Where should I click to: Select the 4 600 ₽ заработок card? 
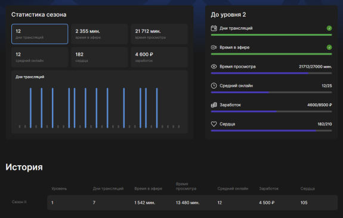point(159,57)
